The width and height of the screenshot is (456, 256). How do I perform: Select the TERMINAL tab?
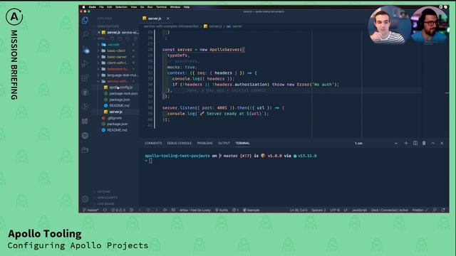pos(242,143)
